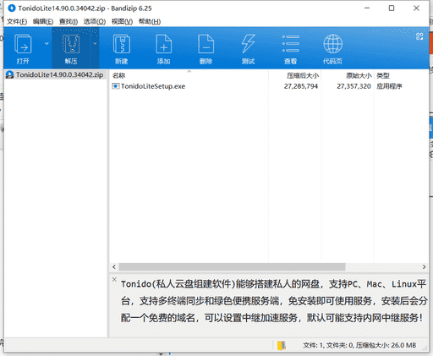Click the 解压 (Extract) toolbar icon

71,44
